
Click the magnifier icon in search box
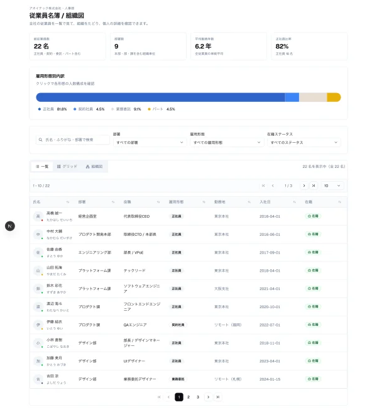click(40, 140)
